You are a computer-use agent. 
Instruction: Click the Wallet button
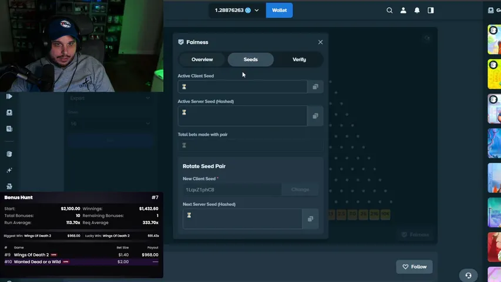point(279,10)
